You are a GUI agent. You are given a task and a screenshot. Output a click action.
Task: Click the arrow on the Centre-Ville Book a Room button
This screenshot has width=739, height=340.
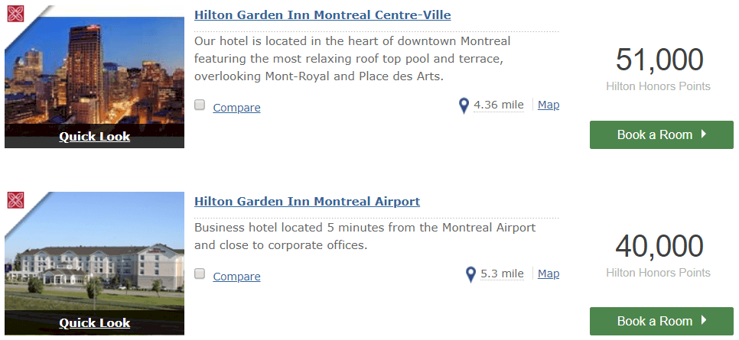tap(704, 134)
